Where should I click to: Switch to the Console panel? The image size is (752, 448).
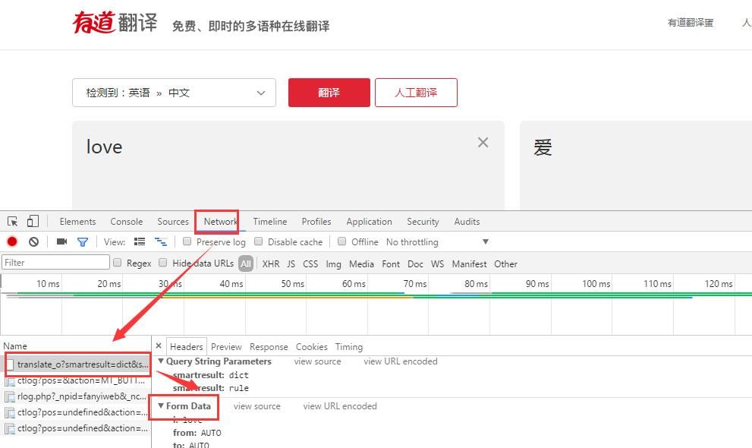point(126,221)
